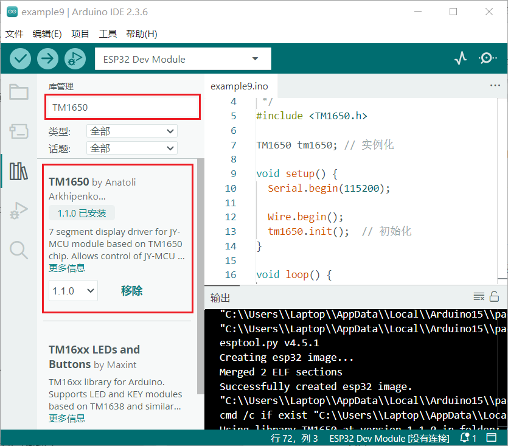Click the 输出 panel title
The height and width of the screenshot is (446, 508).
(x=220, y=298)
